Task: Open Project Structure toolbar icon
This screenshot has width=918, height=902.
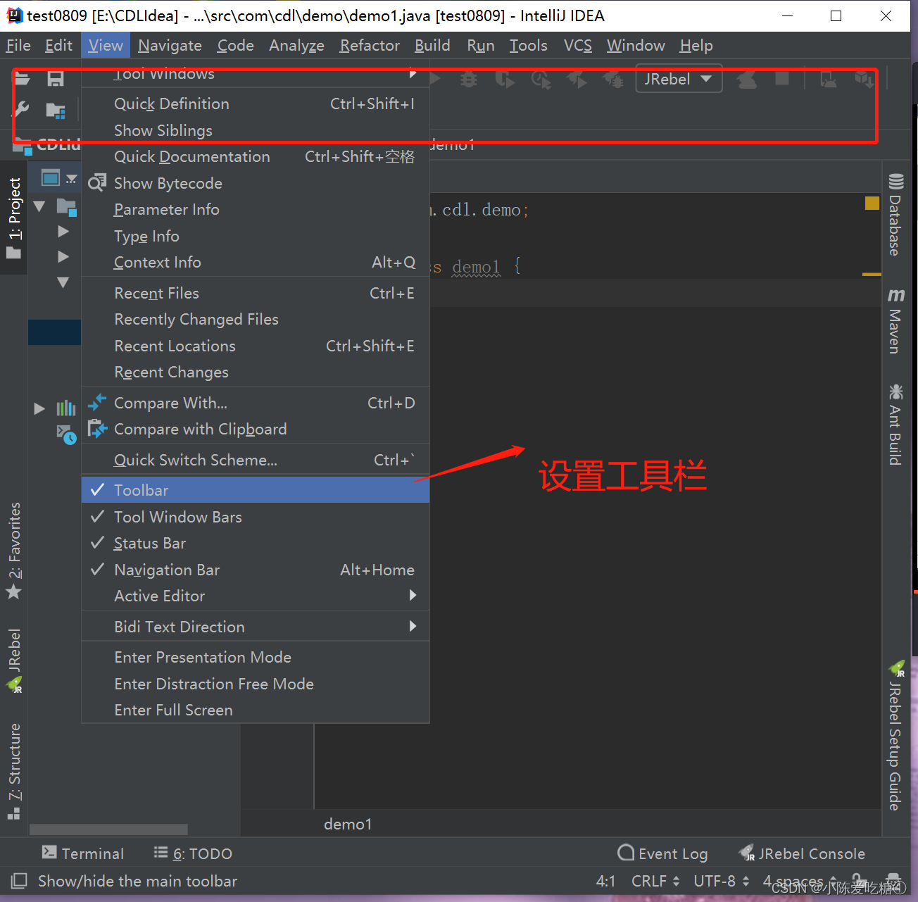Action: tap(56, 111)
